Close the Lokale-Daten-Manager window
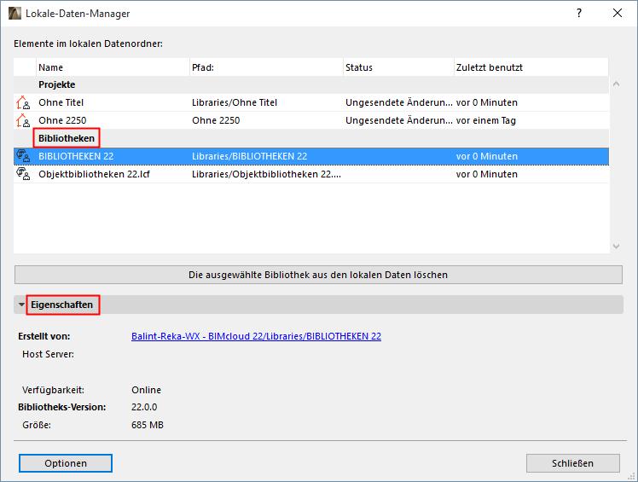 pos(618,13)
